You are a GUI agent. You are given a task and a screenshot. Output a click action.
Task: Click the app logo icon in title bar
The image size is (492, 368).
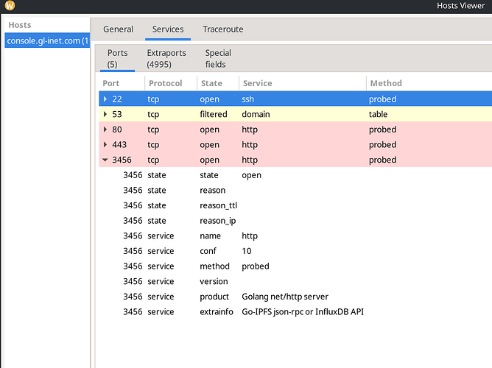click(10, 5)
